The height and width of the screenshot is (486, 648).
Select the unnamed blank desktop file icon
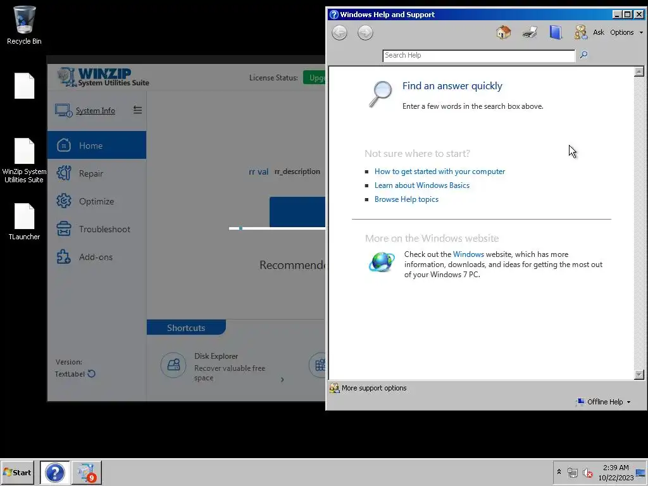[24, 85]
